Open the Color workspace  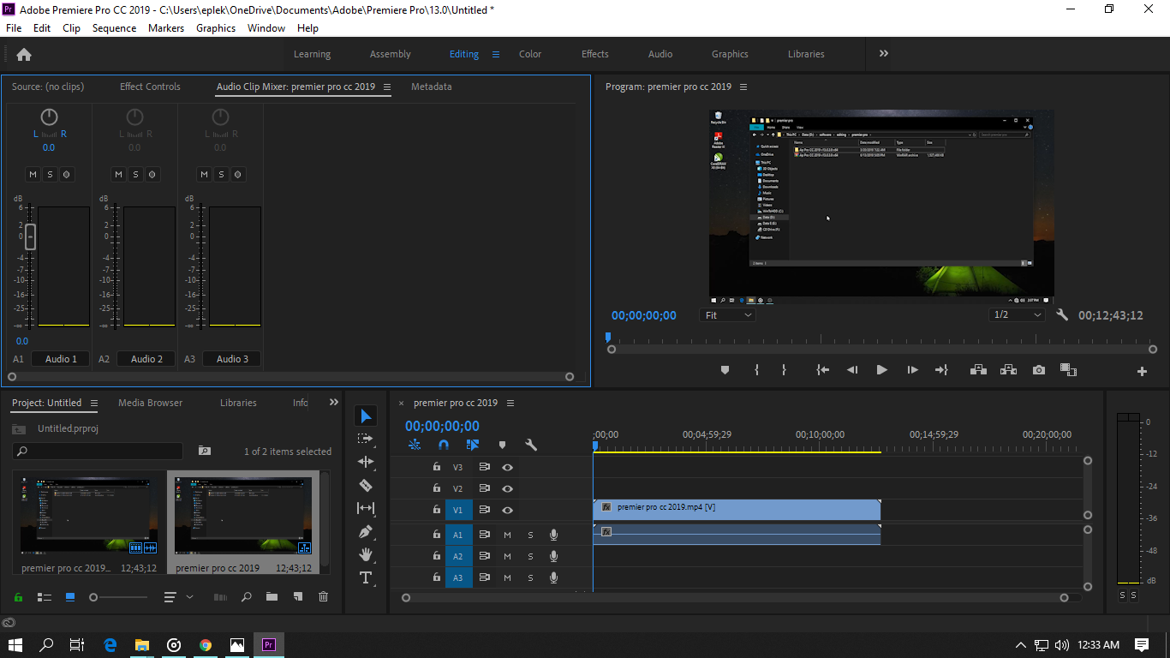[530, 54]
